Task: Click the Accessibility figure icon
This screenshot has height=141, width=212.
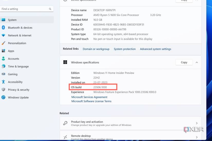Action: [3, 82]
